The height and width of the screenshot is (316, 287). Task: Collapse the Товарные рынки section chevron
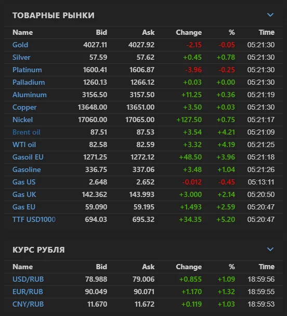[270, 15]
